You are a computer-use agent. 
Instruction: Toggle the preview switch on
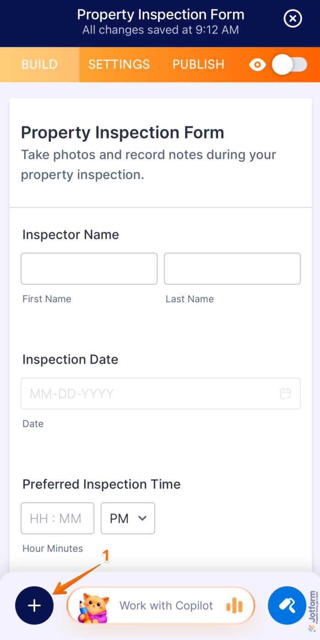pyautogui.click(x=290, y=64)
